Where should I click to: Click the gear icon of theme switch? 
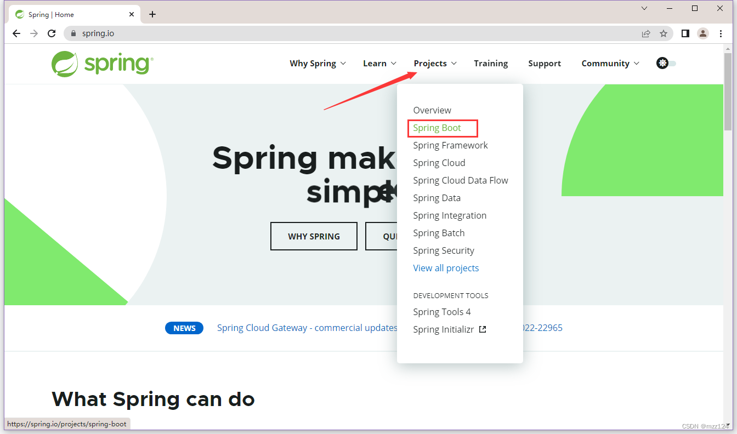662,63
